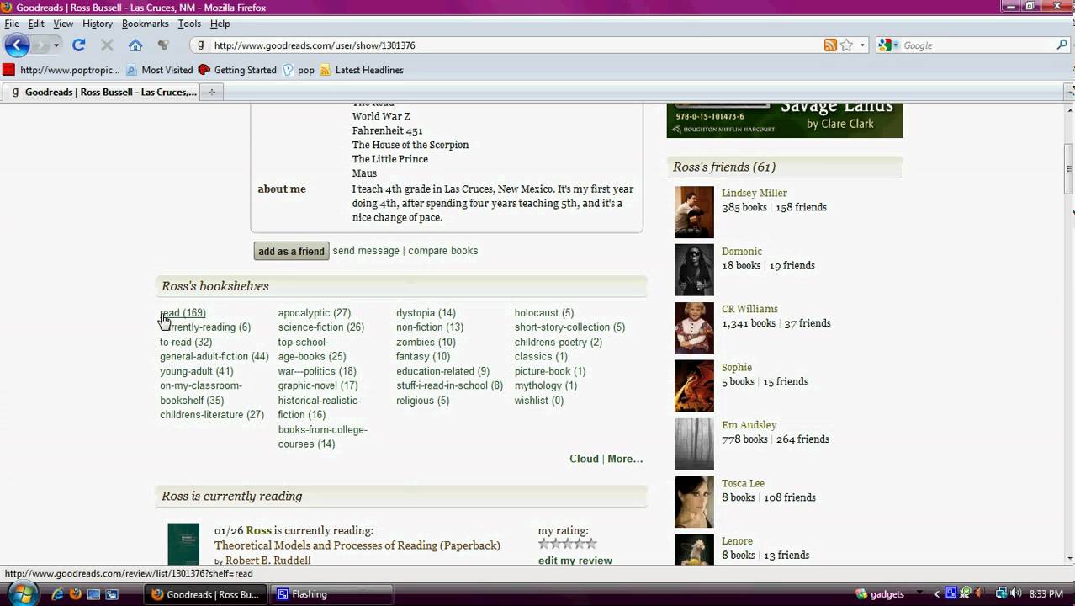1075x606 pixels.
Task: Open the zombies (10) shelf
Action: click(x=426, y=343)
